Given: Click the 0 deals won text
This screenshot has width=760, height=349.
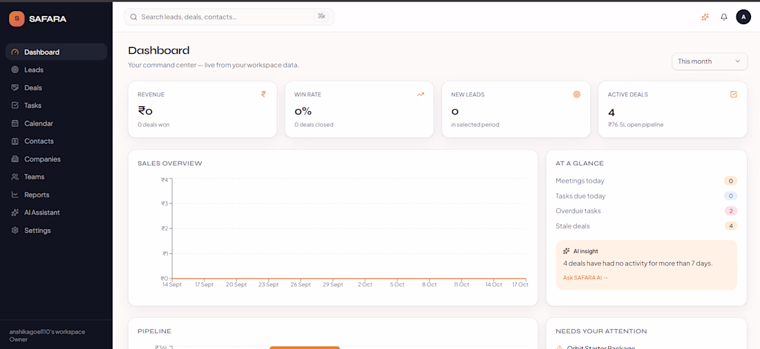Looking at the screenshot, I should pos(153,124).
